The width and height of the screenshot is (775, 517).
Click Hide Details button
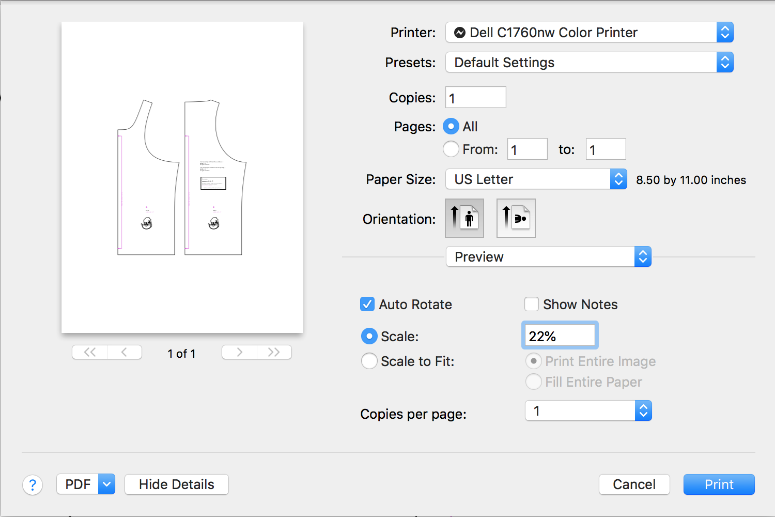tap(177, 484)
